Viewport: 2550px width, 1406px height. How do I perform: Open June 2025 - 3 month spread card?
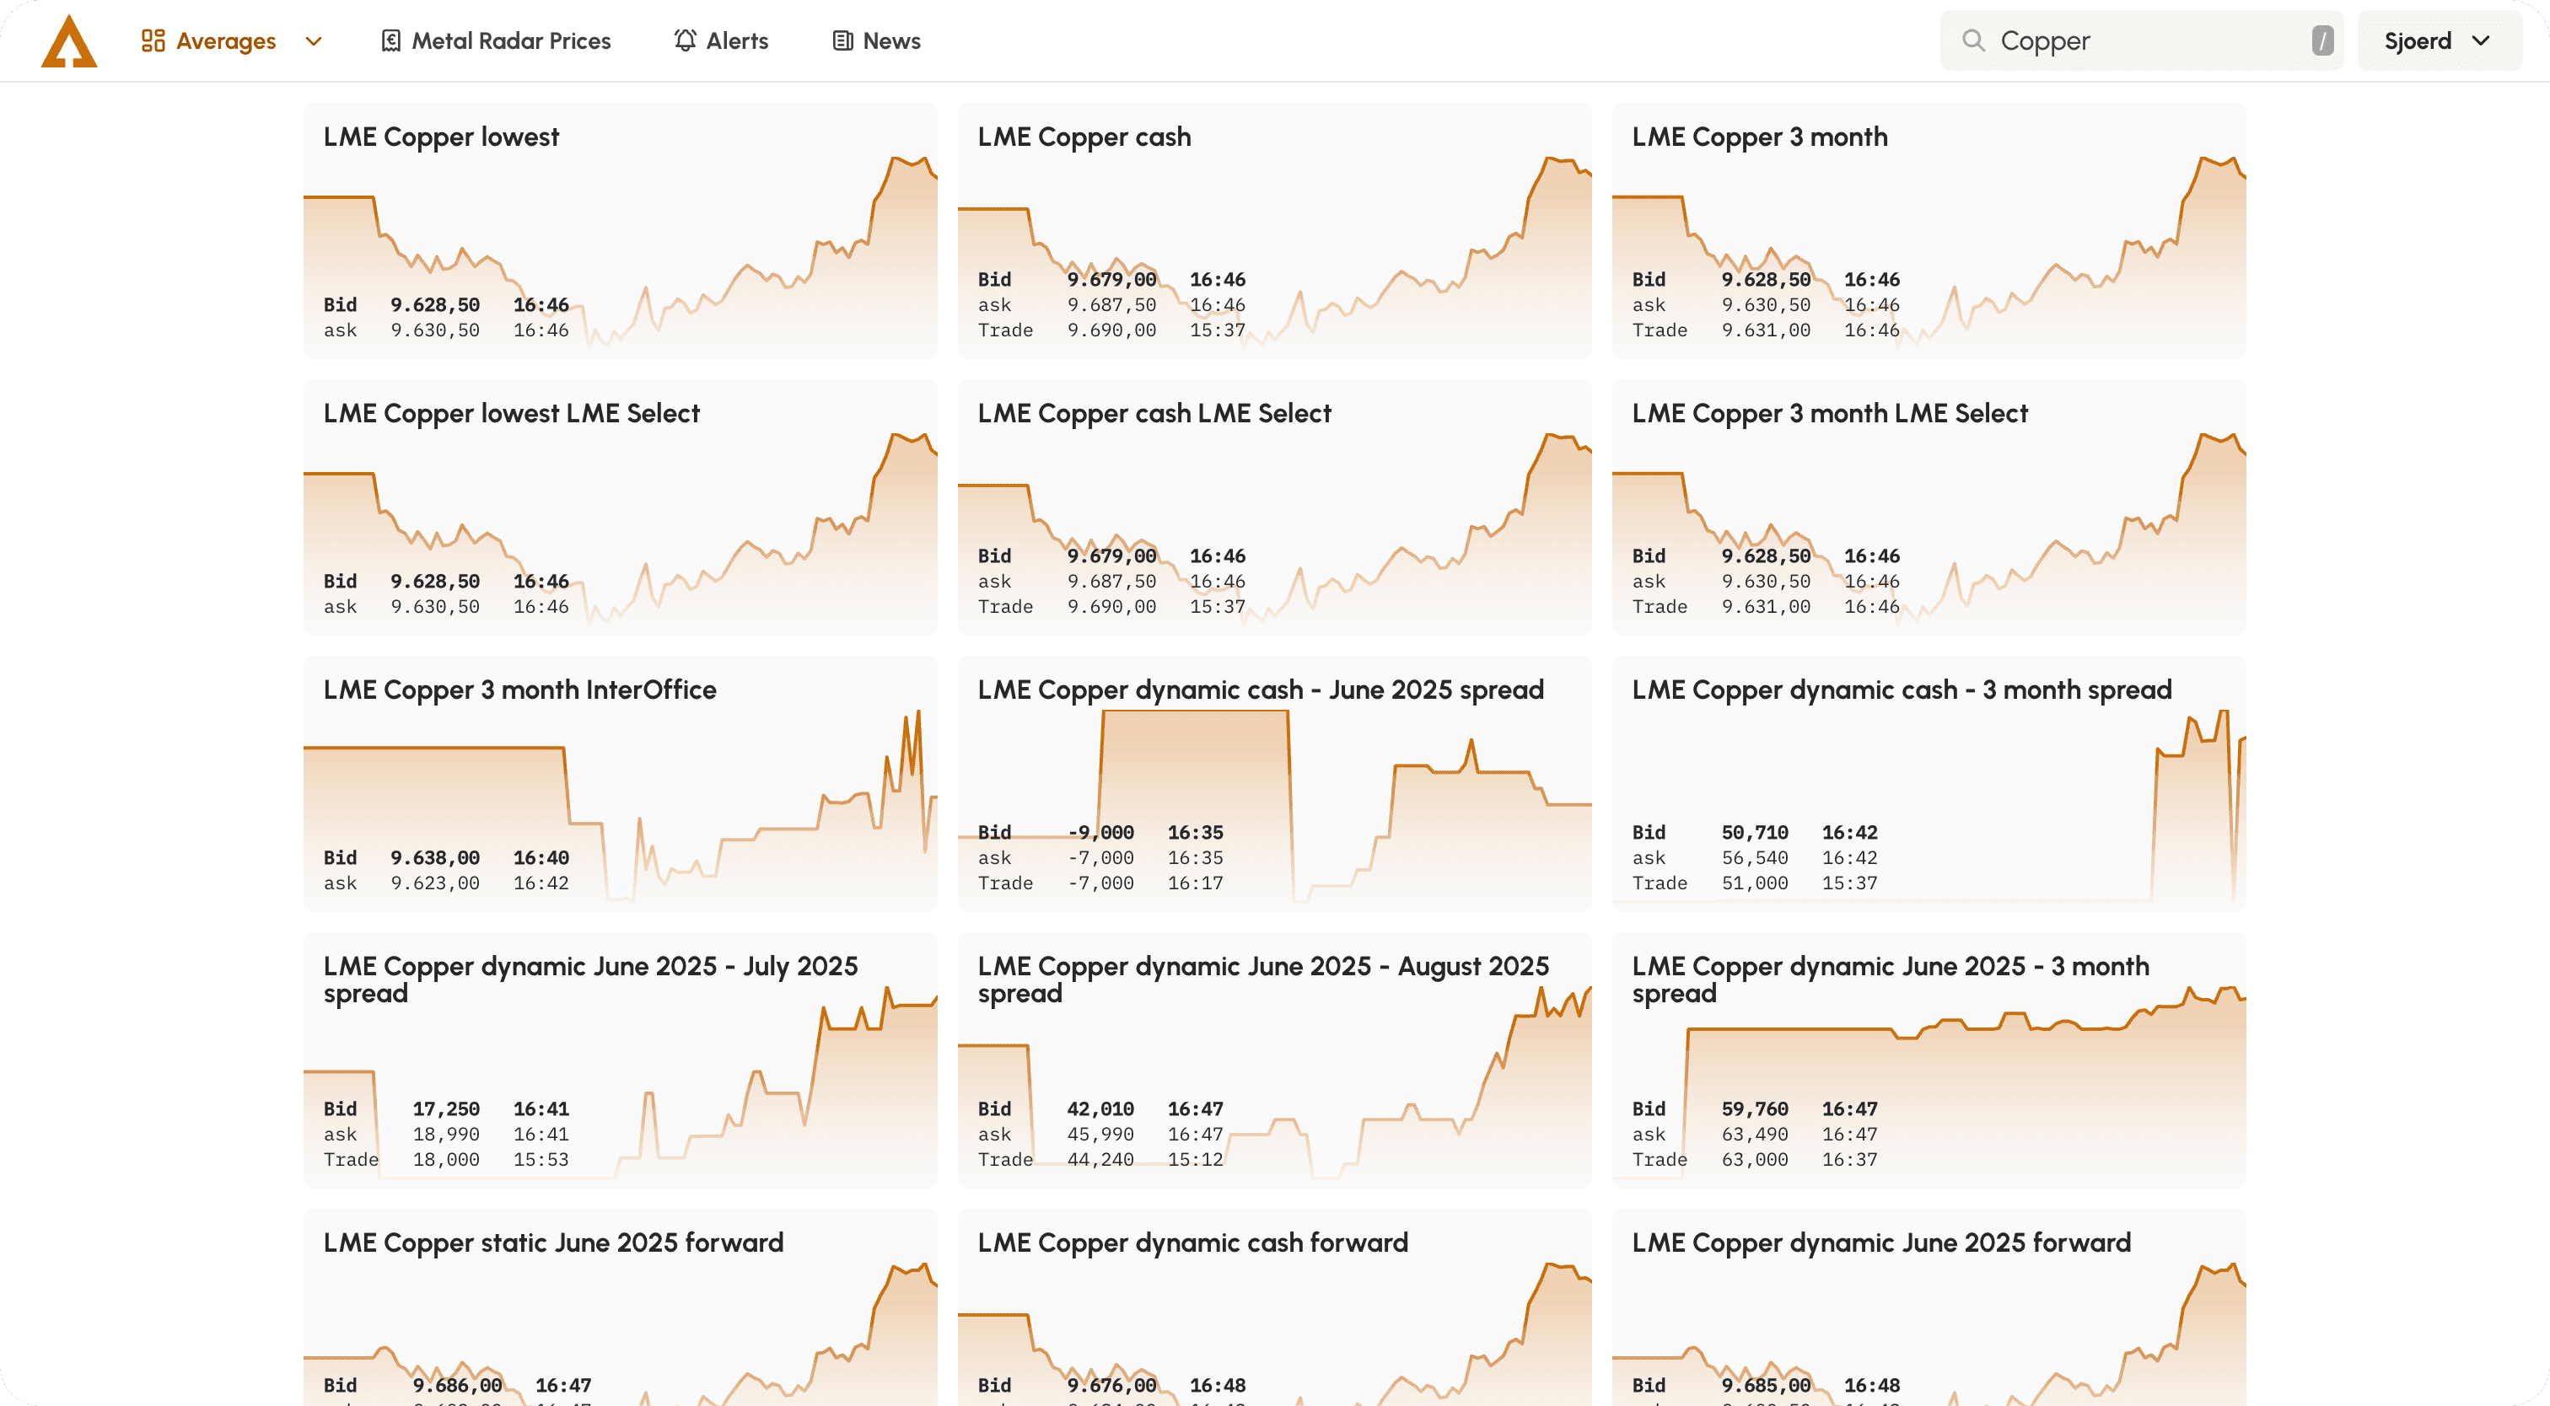[1929, 1060]
